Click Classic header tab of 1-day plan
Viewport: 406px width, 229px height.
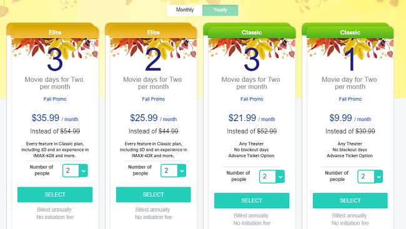[x=350, y=32]
